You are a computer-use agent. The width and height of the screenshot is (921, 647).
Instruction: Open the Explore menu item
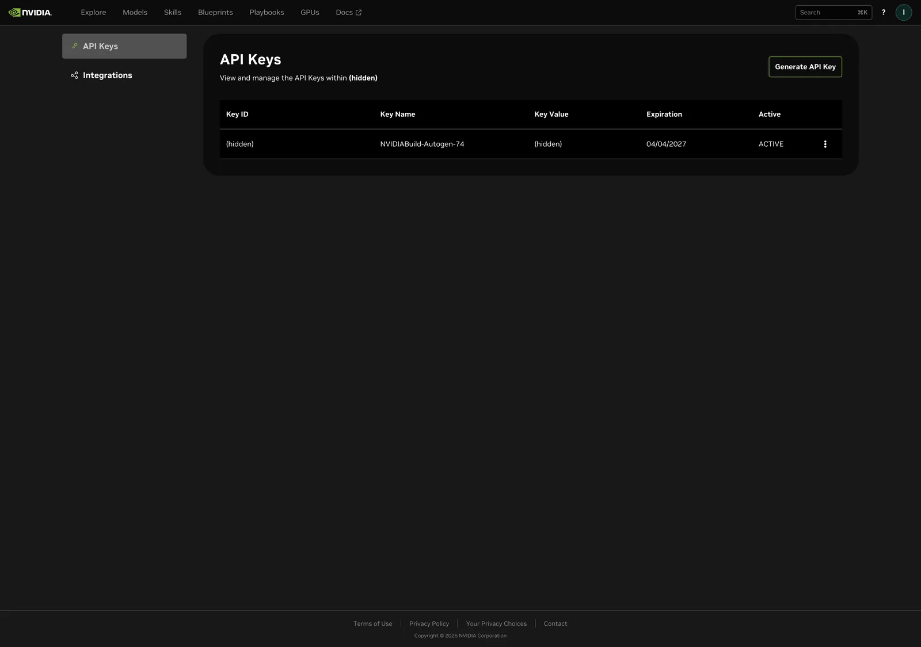93,12
